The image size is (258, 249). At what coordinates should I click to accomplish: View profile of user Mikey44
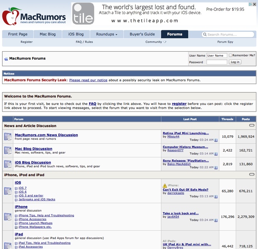click(x=173, y=137)
